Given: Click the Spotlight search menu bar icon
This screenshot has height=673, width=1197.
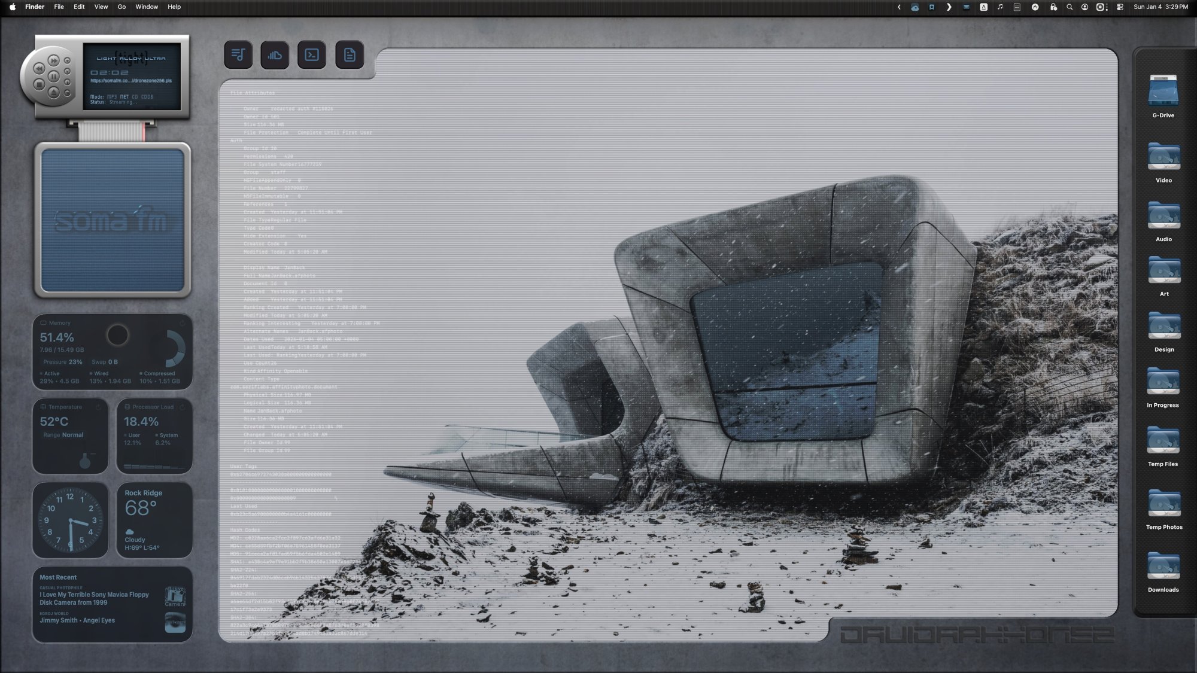Looking at the screenshot, I should point(1070,7).
